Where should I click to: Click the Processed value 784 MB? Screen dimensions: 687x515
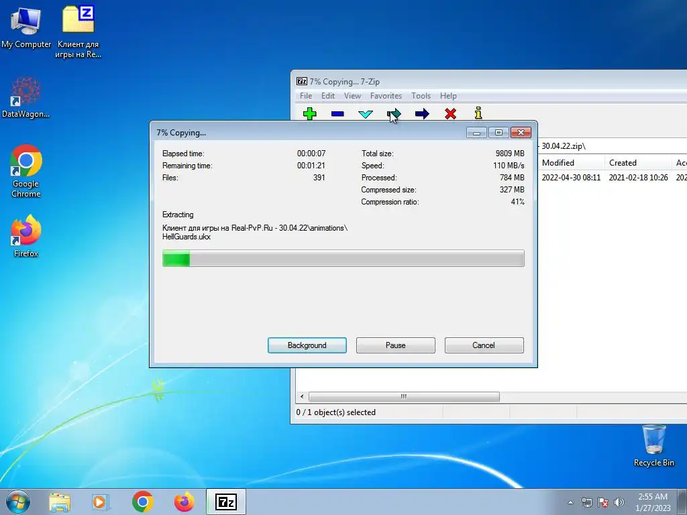pyautogui.click(x=512, y=178)
